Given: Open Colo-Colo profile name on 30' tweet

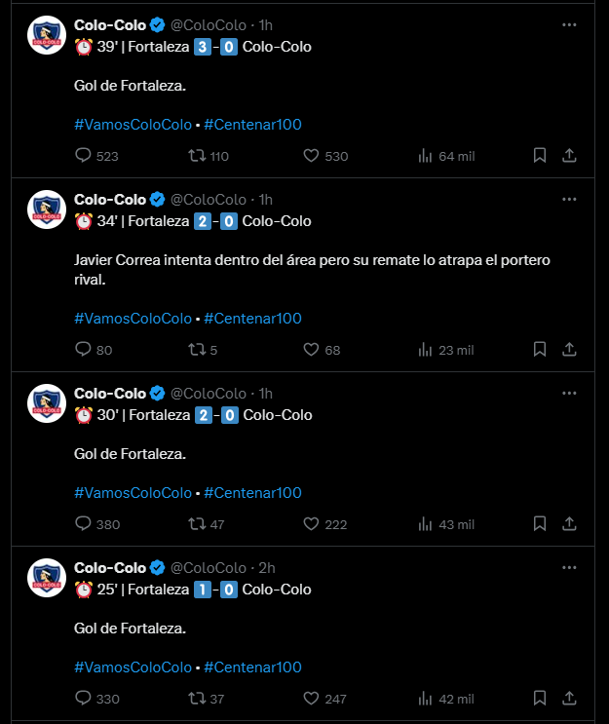Looking at the screenshot, I should pyautogui.click(x=109, y=393).
